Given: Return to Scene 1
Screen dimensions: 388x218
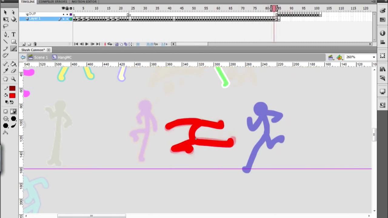Looking at the screenshot, I should pos(38,57).
